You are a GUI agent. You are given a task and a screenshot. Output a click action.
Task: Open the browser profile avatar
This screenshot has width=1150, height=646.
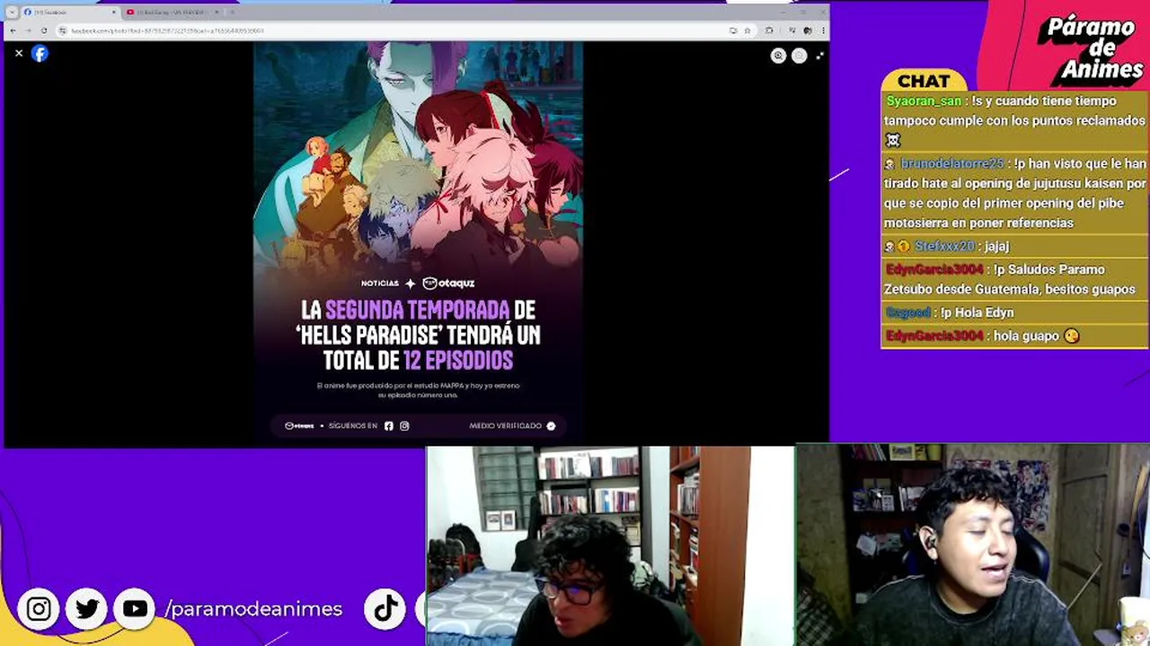808,31
